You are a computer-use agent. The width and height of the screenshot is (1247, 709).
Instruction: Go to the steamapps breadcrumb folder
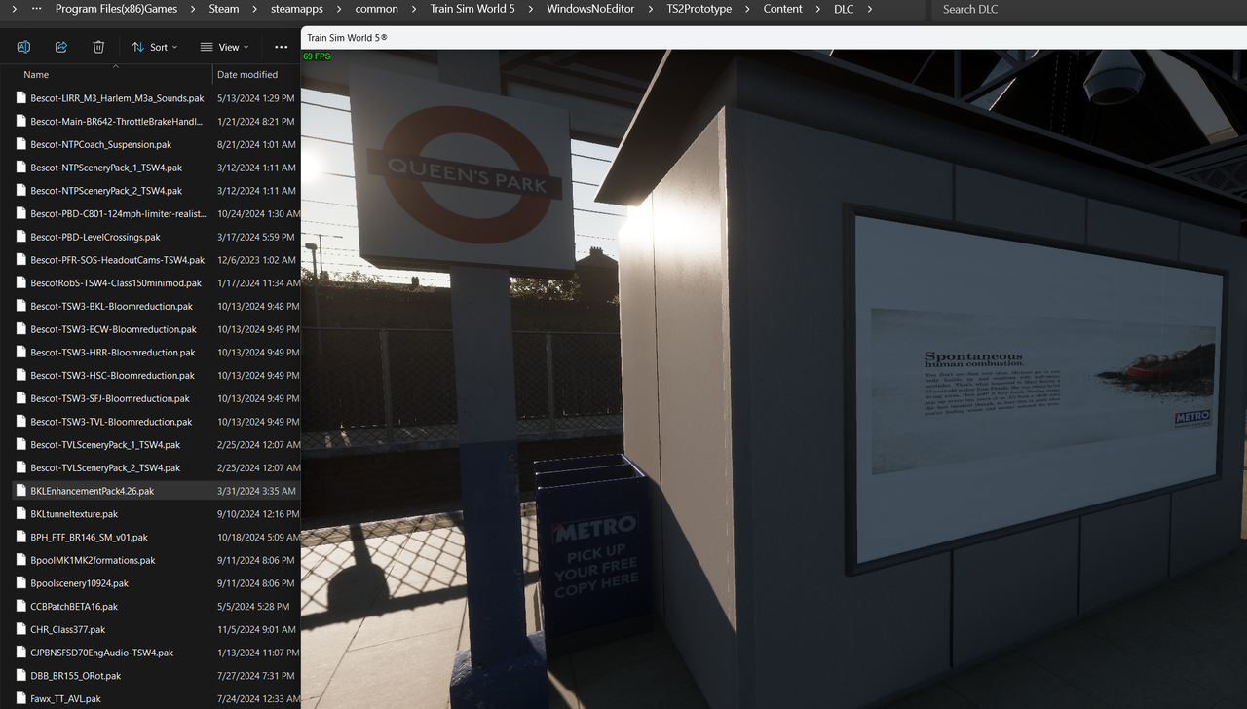point(299,9)
